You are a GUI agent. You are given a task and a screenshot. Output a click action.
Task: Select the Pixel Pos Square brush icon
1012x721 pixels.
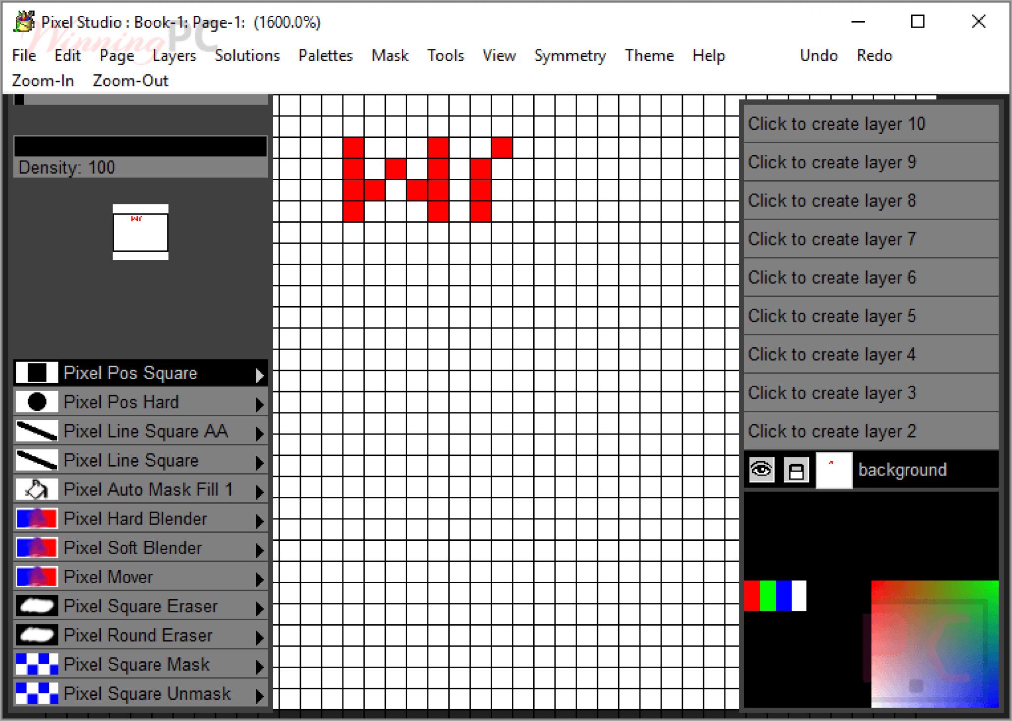click(37, 373)
